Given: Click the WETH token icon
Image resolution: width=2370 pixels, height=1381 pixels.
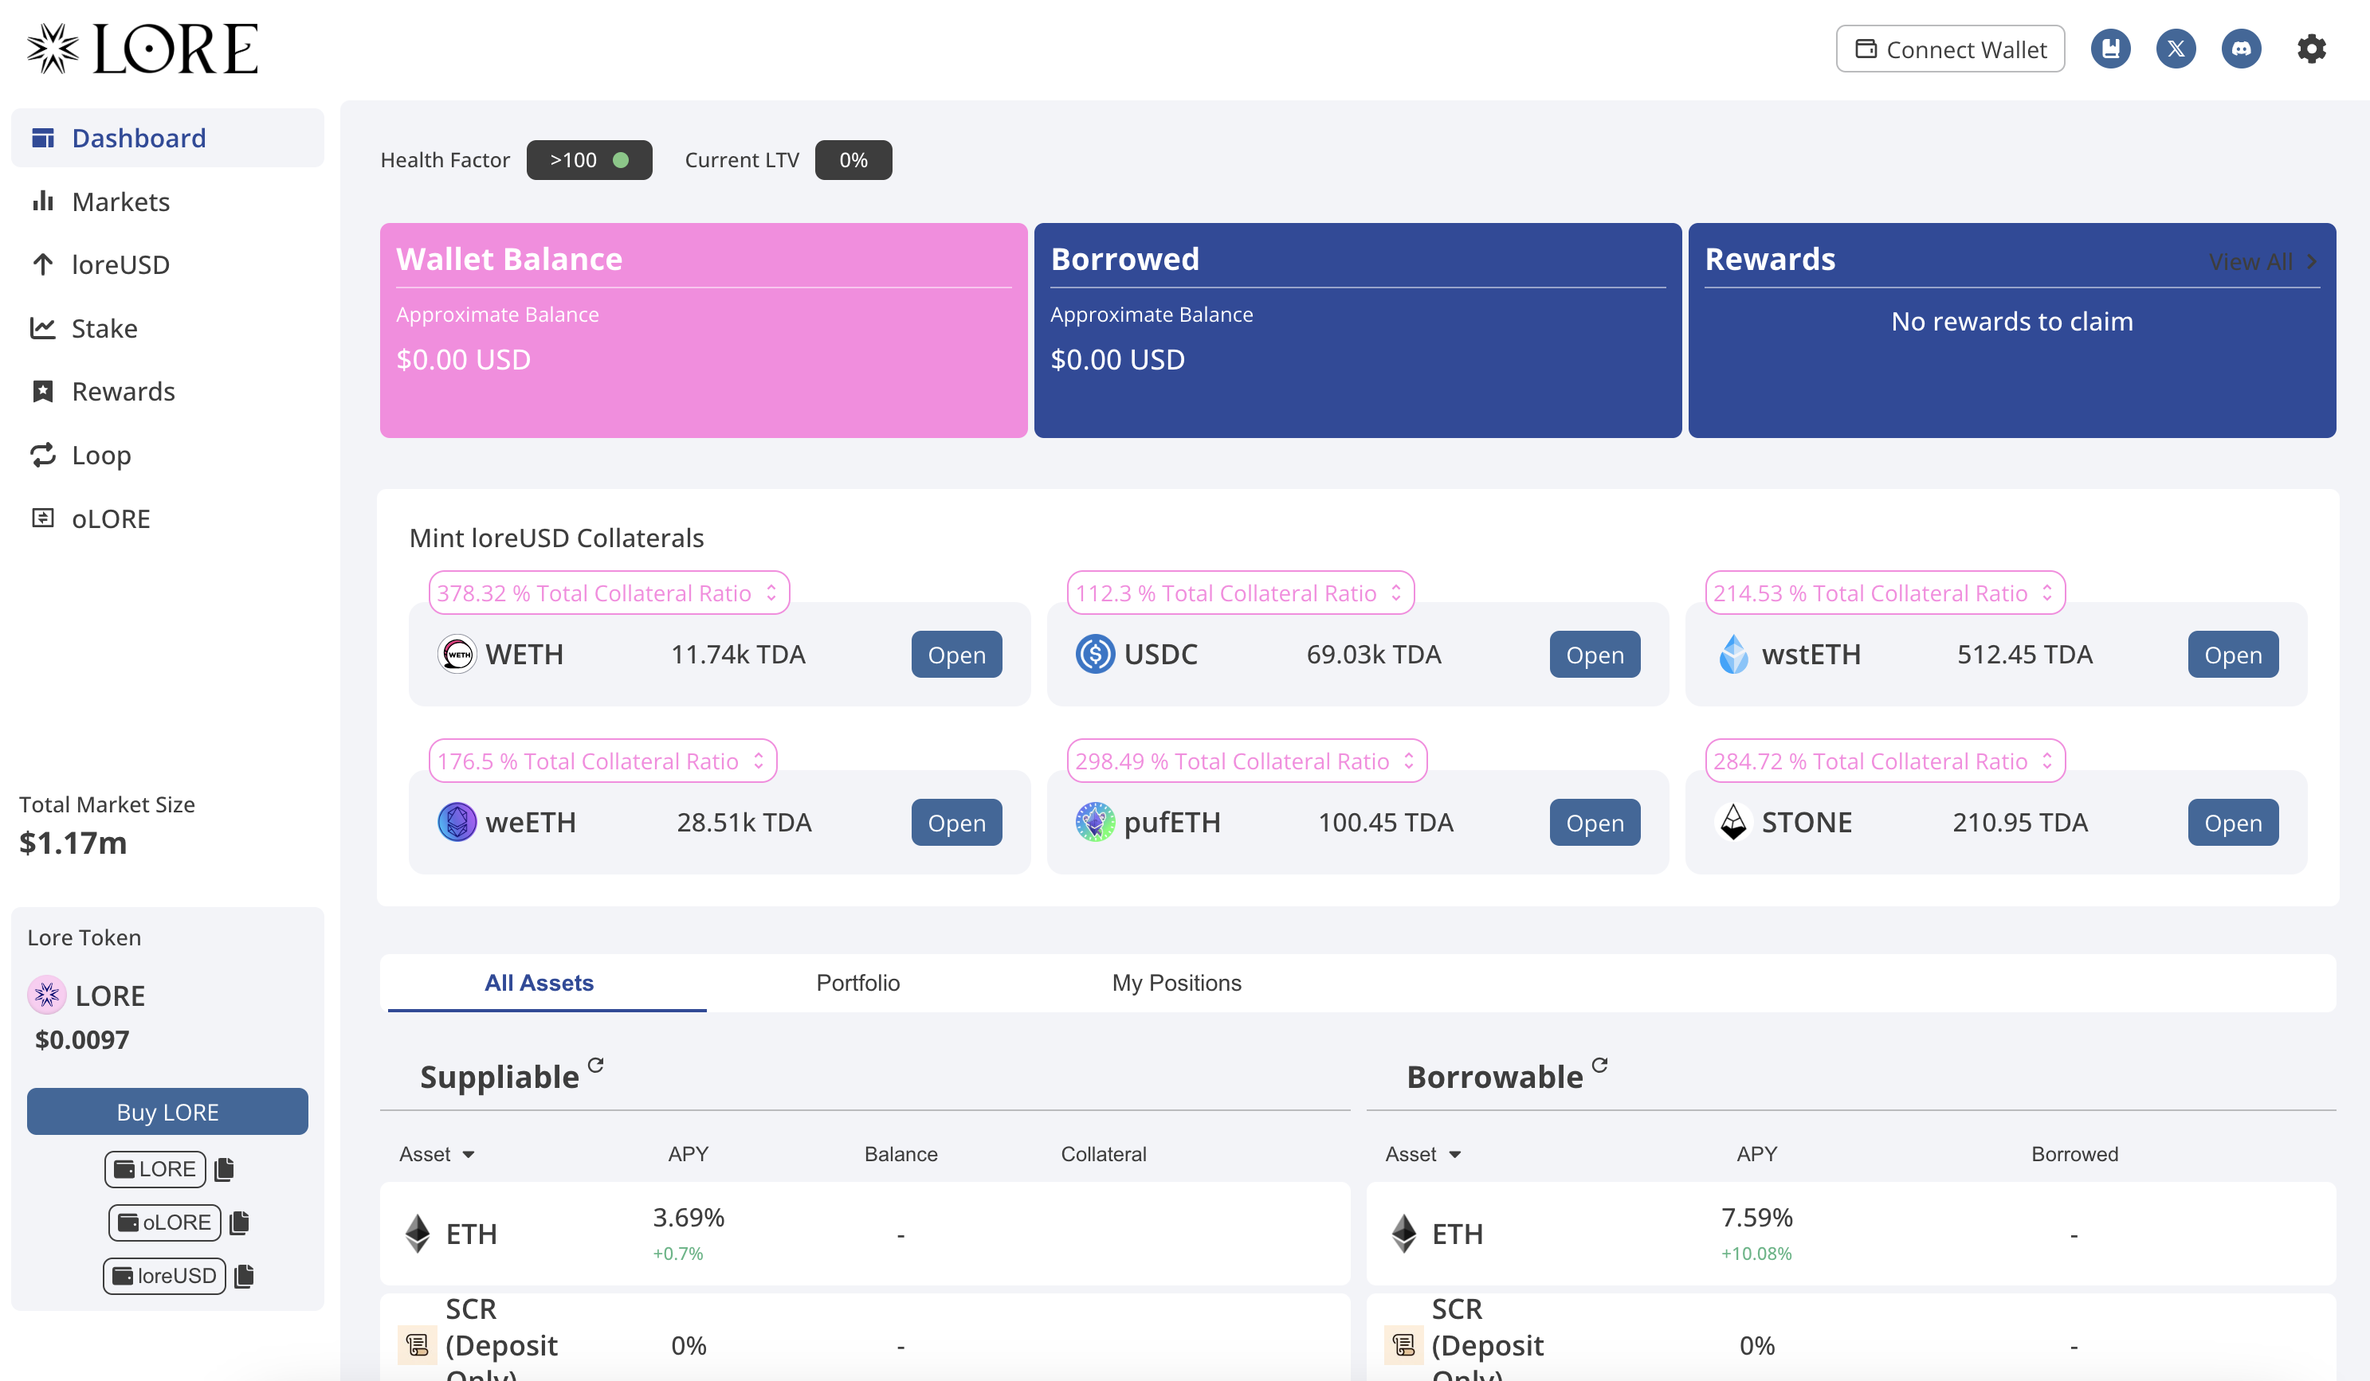Looking at the screenshot, I should [457, 655].
